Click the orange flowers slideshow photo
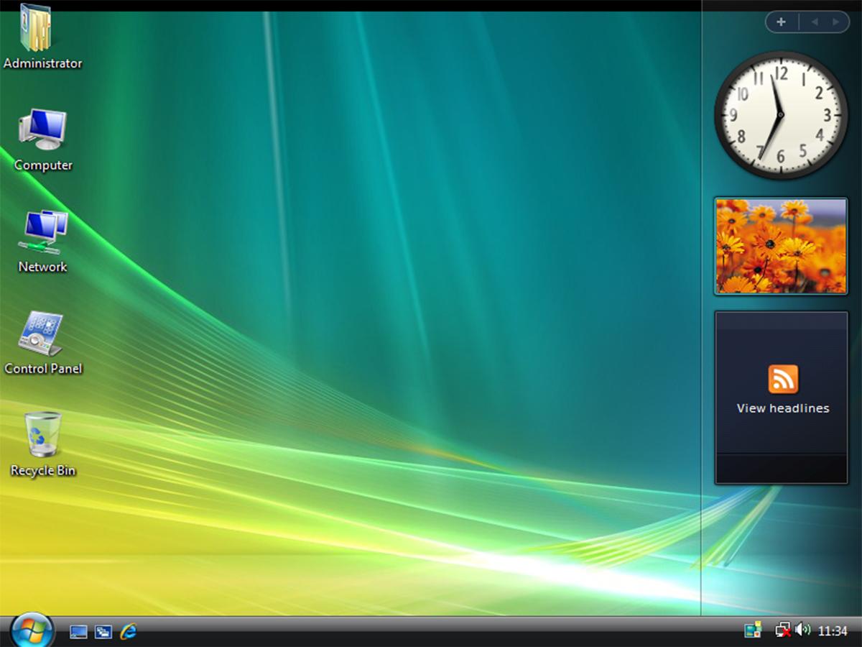 tap(781, 246)
